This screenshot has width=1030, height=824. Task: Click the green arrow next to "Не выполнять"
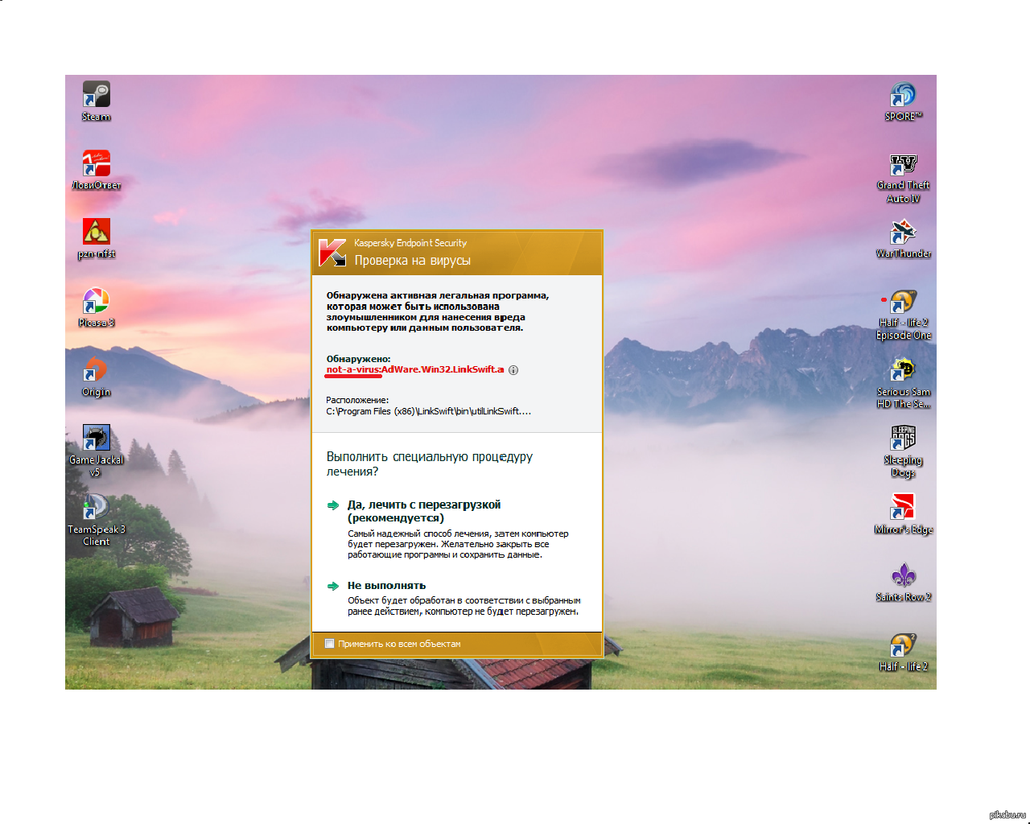[333, 586]
